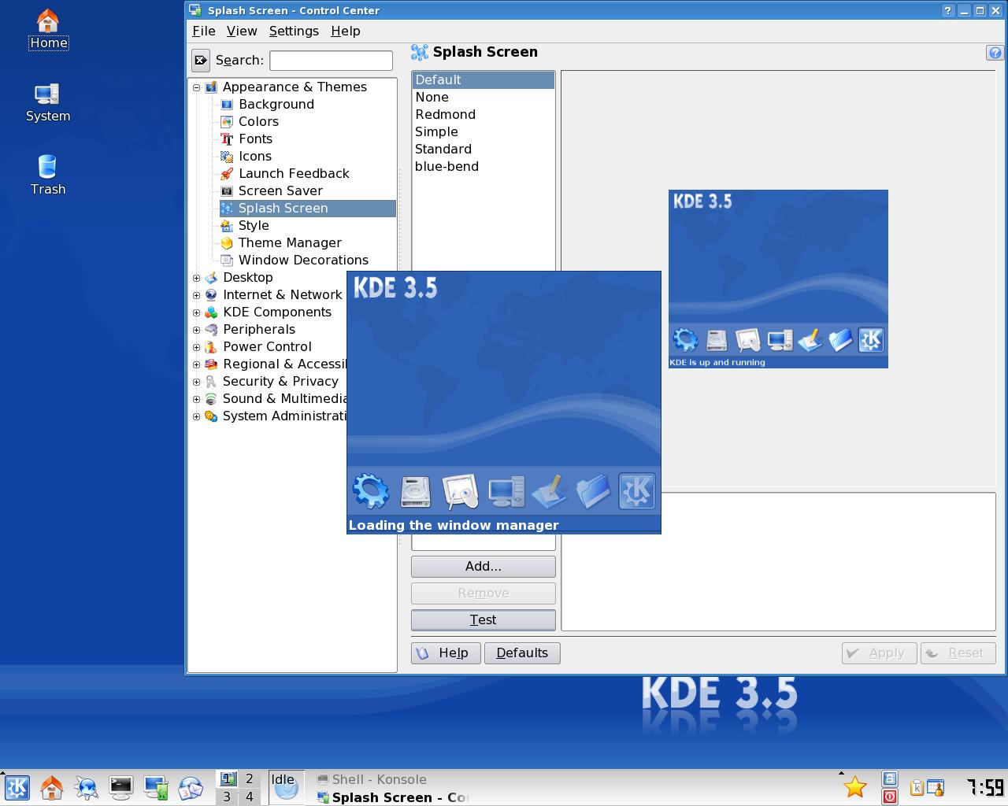
Task: Open the View menu
Action: [x=242, y=31]
